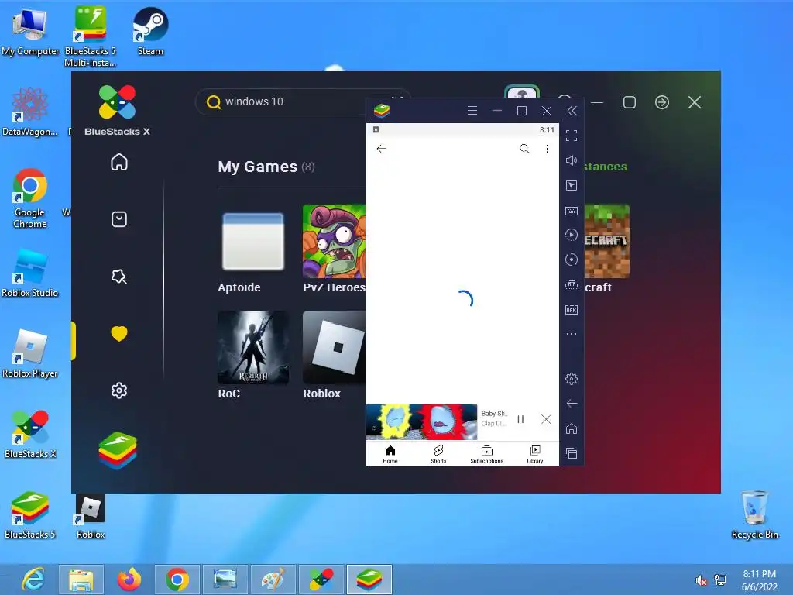Click rotate icon in player toolbar
The image size is (793, 595).
pos(572,260)
